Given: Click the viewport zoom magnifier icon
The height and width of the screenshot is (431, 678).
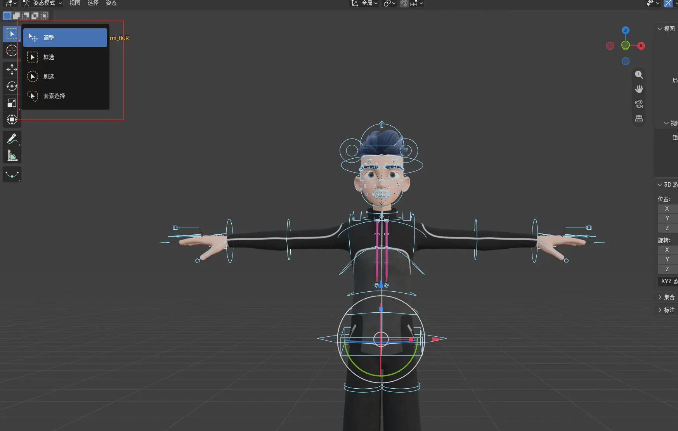Looking at the screenshot, I should pyautogui.click(x=639, y=74).
